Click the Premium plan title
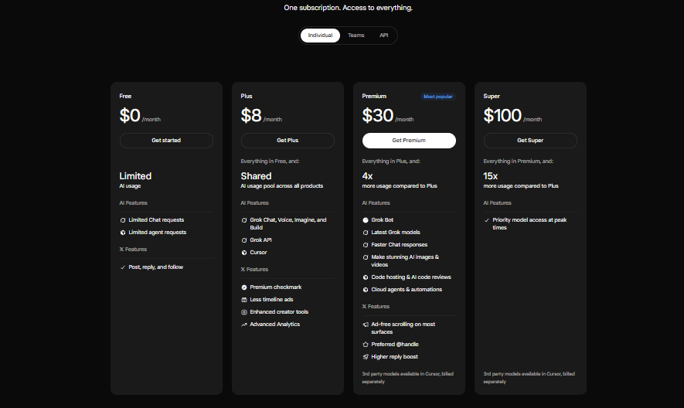 (x=374, y=96)
